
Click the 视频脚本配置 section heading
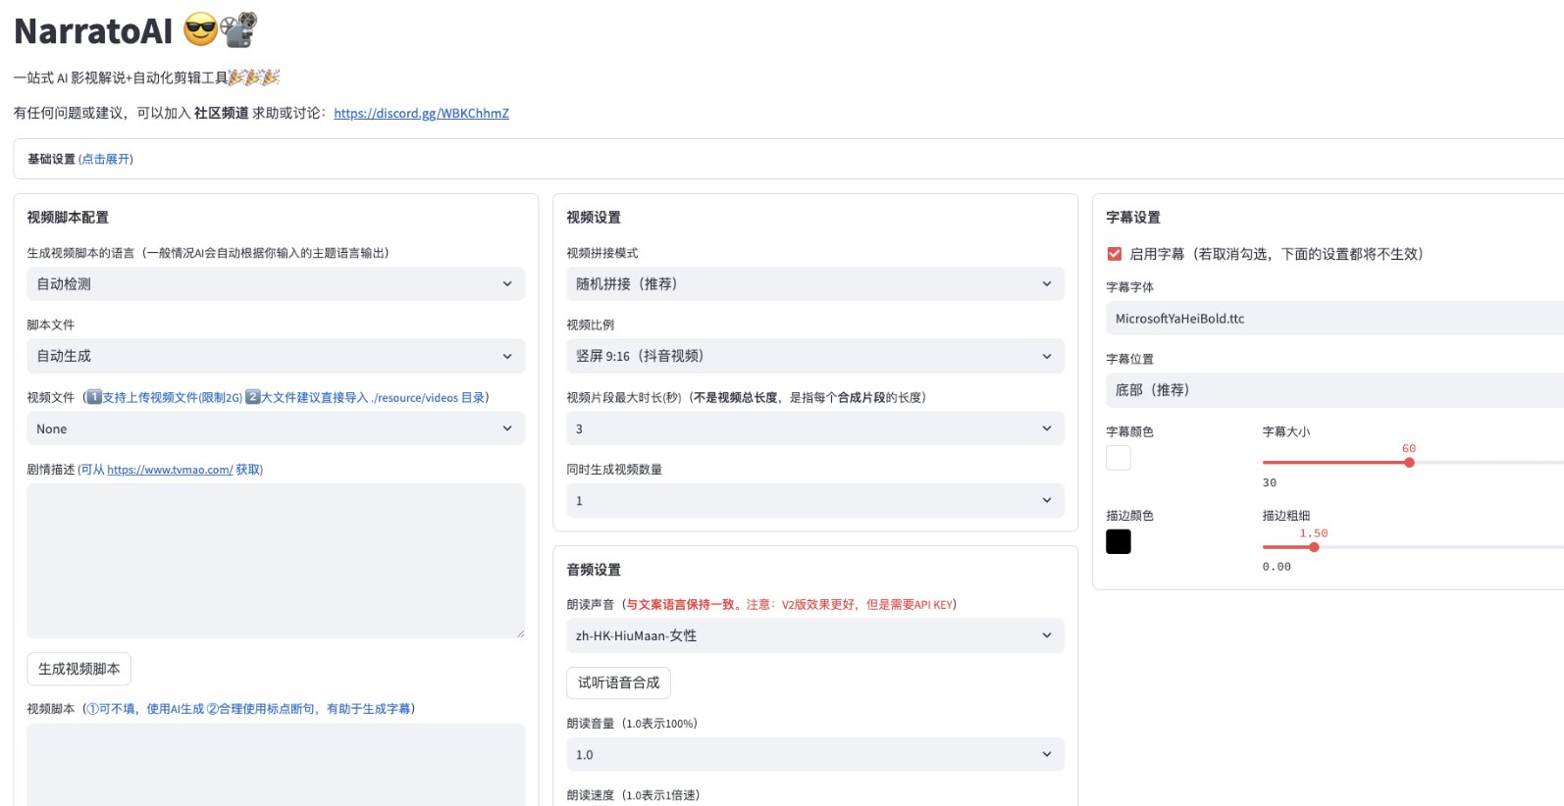click(68, 217)
